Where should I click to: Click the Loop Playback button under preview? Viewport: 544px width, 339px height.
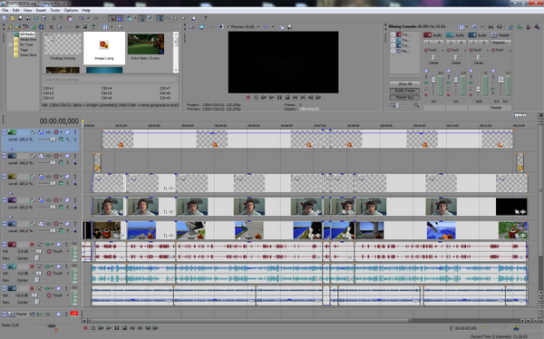[x=256, y=98]
